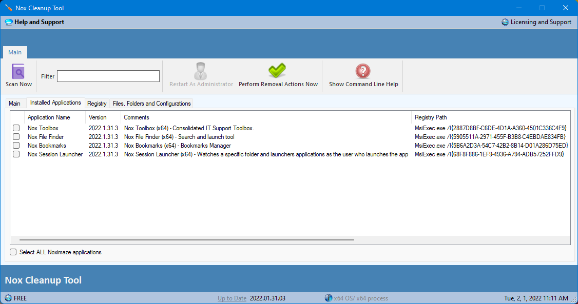The width and height of the screenshot is (578, 304).
Task: Click Restart As Administrator label
Action: click(x=201, y=84)
